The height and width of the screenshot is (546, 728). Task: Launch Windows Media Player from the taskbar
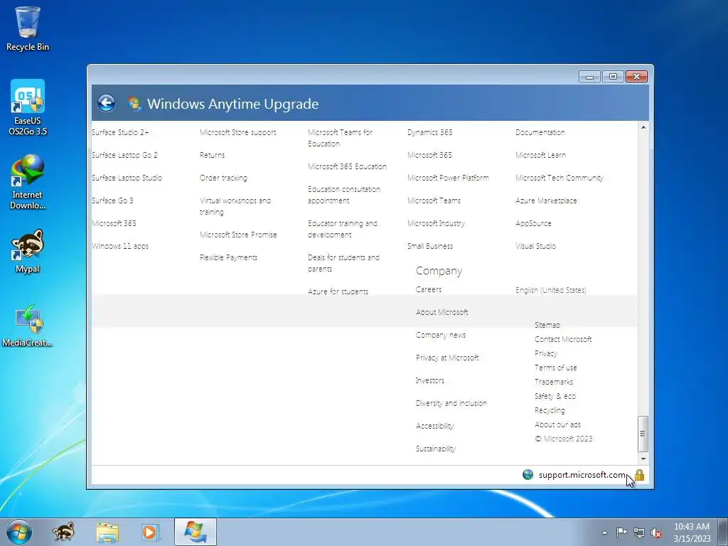[x=151, y=532]
